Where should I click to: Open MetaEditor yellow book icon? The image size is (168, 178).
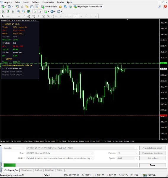coord(60,7)
